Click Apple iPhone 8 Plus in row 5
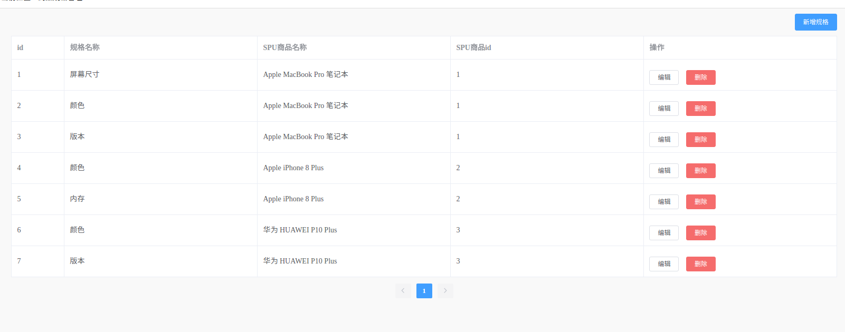The image size is (845, 332). (x=293, y=199)
